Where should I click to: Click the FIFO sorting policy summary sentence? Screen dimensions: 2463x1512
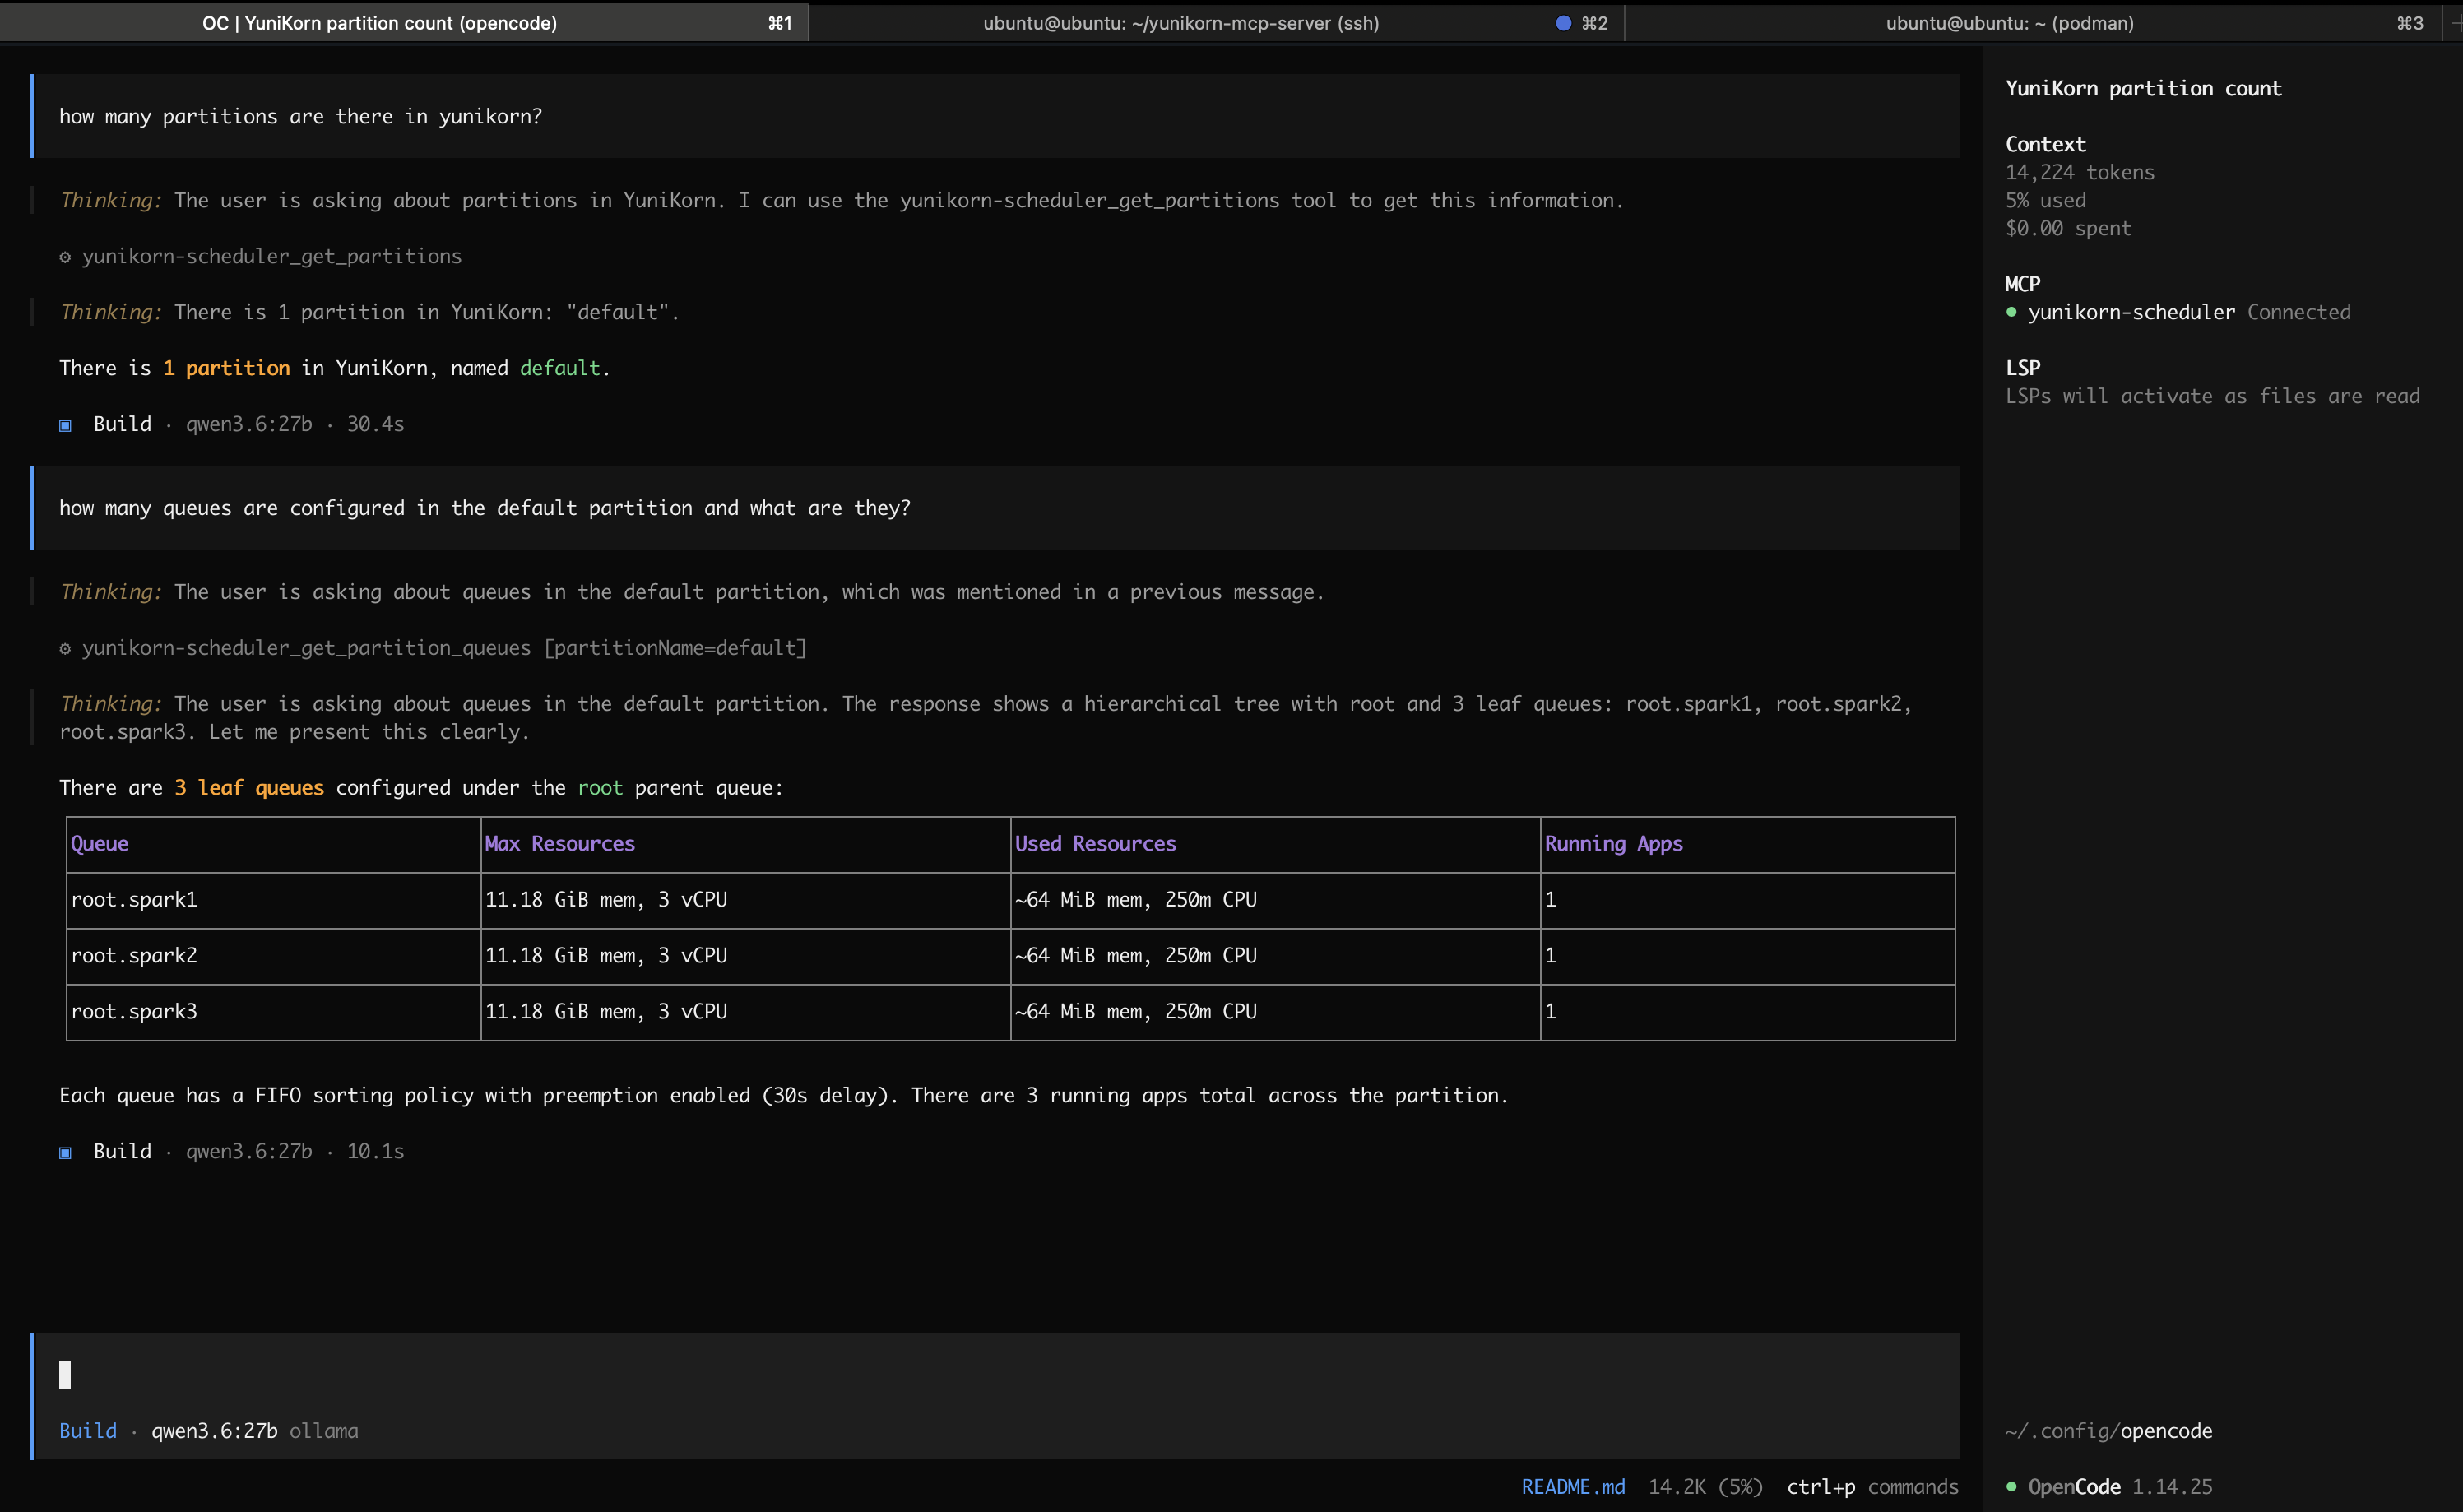pyautogui.click(x=783, y=1095)
